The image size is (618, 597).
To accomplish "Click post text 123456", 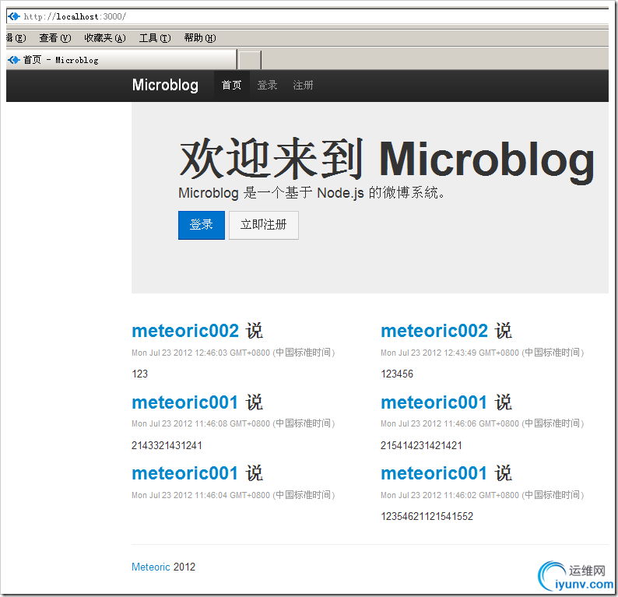I will (397, 374).
